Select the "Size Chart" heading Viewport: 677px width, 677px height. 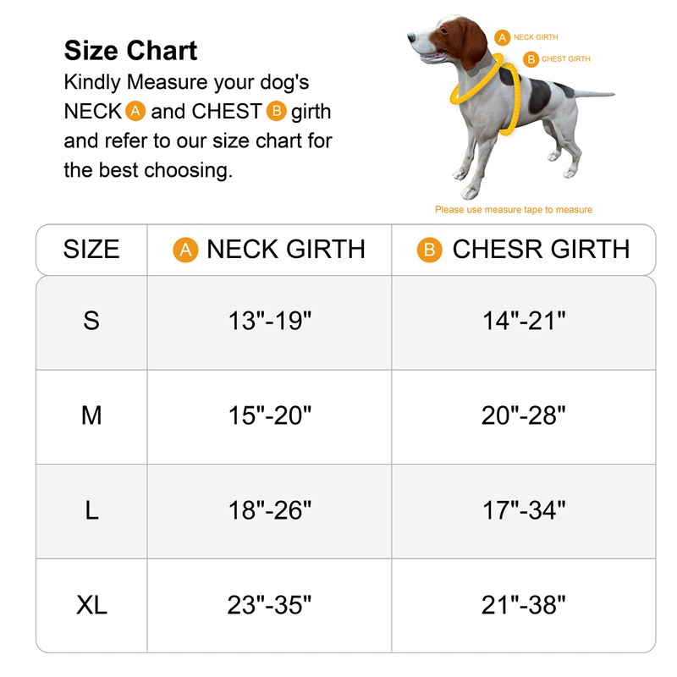point(130,51)
